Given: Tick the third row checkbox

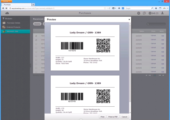Looking at the screenshot, I should click(x=36, y=44).
